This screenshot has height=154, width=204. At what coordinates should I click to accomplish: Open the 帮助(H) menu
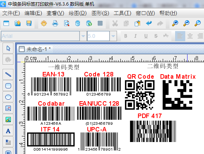[168, 13]
